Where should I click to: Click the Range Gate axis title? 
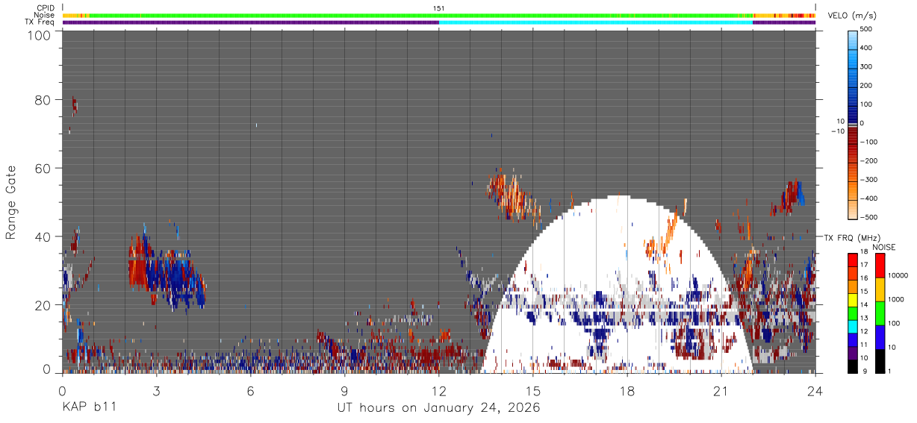coord(11,202)
